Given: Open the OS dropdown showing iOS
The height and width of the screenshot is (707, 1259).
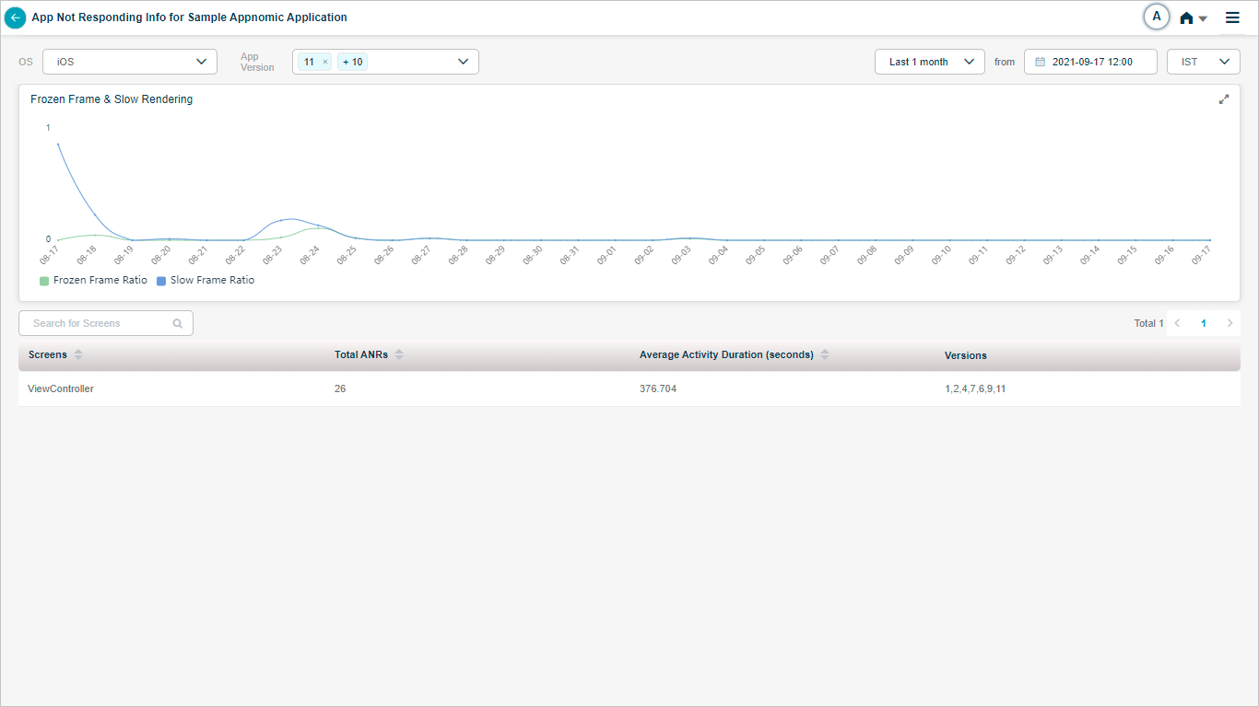Looking at the screenshot, I should click(x=130, y=62).
